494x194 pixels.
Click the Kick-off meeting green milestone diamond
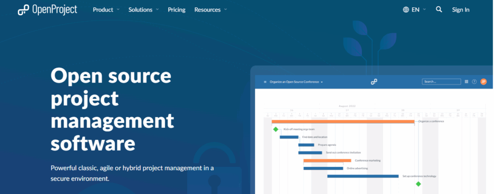coord(275,129)
